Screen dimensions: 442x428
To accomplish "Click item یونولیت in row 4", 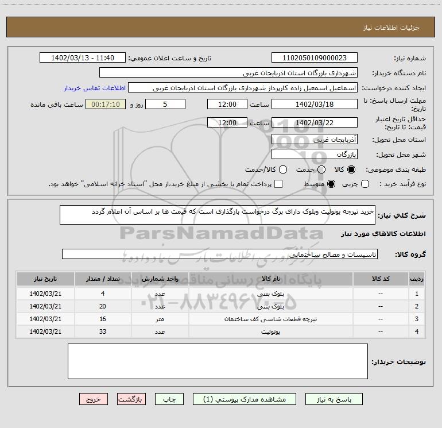I will point(270,332).
